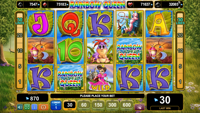Choose 20 lines on left line selector

pos(20,35)
